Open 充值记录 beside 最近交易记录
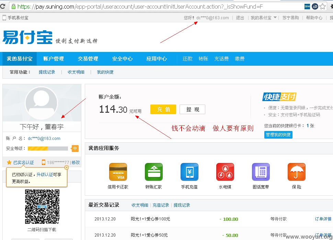This screenshot has width=333, height=240. pyautogui.click(x=161, y=205)
